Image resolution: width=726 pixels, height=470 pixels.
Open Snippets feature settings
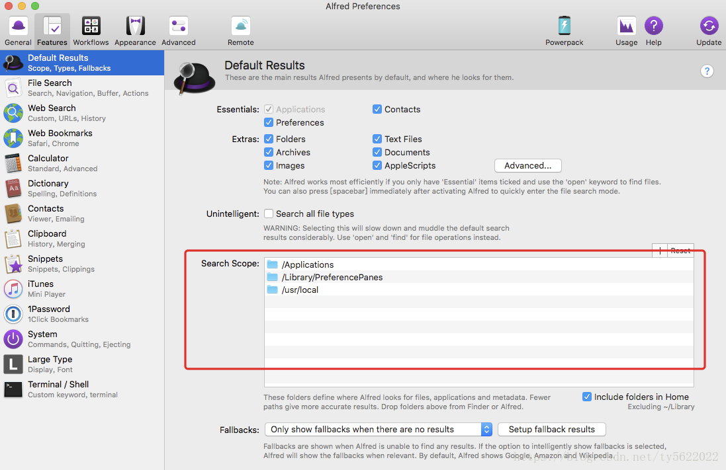tap(82, 264)
